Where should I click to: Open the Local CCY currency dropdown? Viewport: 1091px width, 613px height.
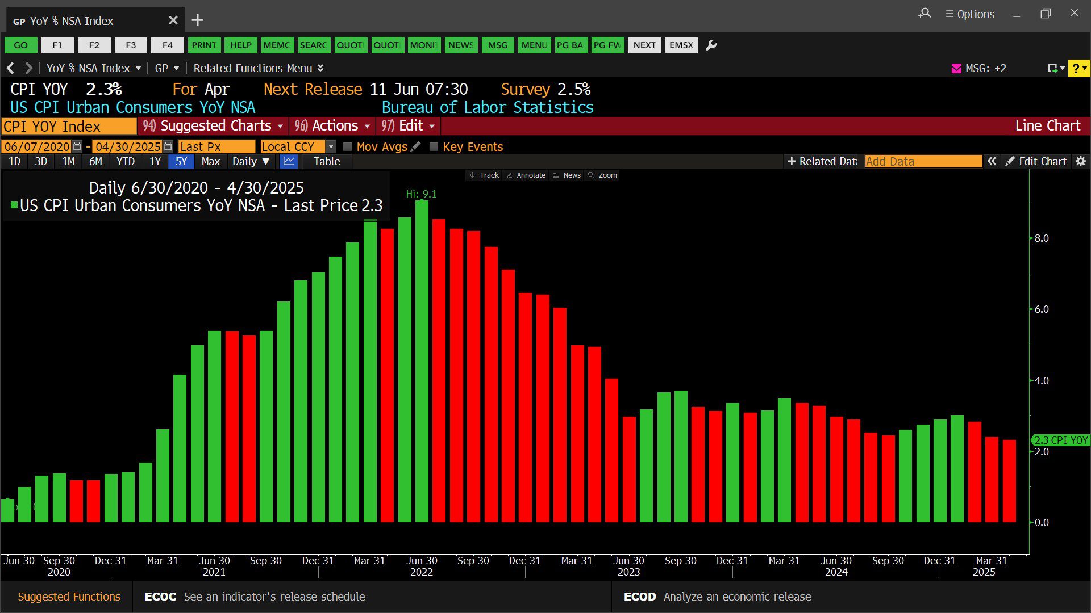(331, 146)
